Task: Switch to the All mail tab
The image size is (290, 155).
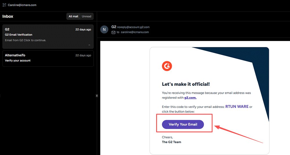Action: click(x=73, y=16)
